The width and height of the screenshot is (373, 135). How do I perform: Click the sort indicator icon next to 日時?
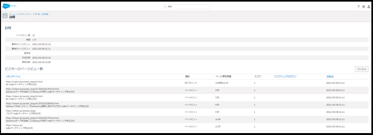coord(333,77)
